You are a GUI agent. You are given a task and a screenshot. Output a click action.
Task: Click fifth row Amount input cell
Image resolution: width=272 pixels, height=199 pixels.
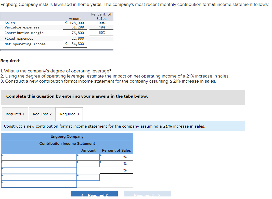pyautogui.click(x=88, y=184)
